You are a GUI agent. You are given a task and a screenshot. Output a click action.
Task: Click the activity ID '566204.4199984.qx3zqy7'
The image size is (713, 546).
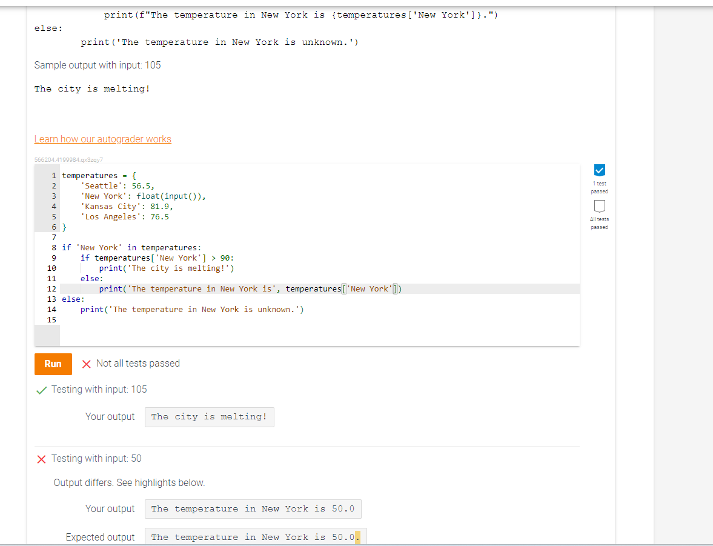tap(68, 160)
